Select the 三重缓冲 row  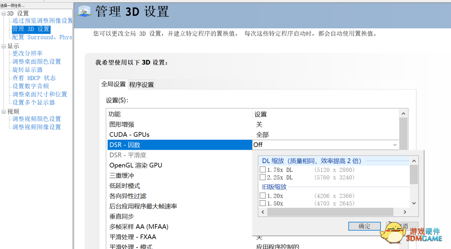pos(180,176)
